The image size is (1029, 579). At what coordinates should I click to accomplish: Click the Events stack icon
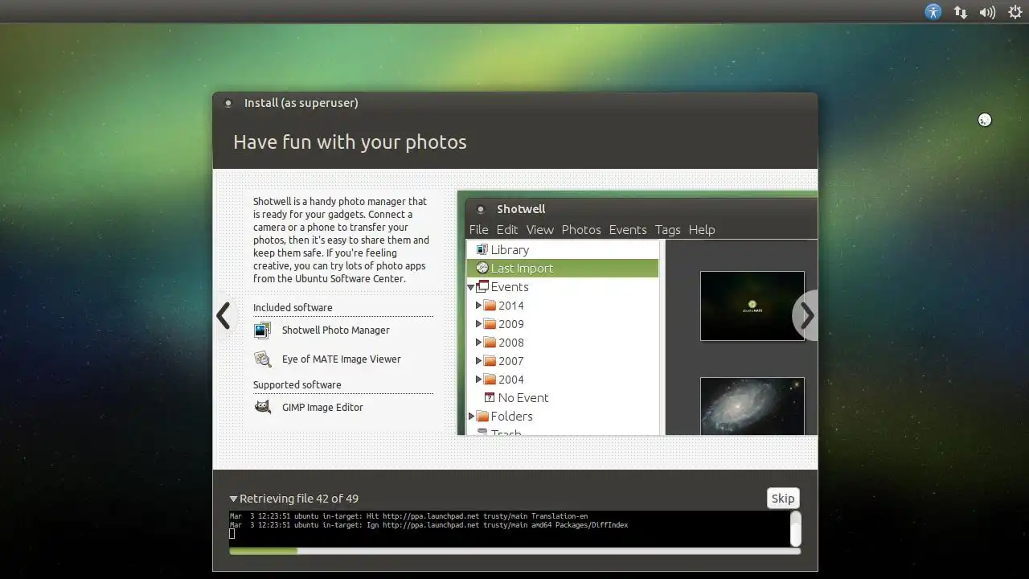pyautogui.click(x=482, y=286)
